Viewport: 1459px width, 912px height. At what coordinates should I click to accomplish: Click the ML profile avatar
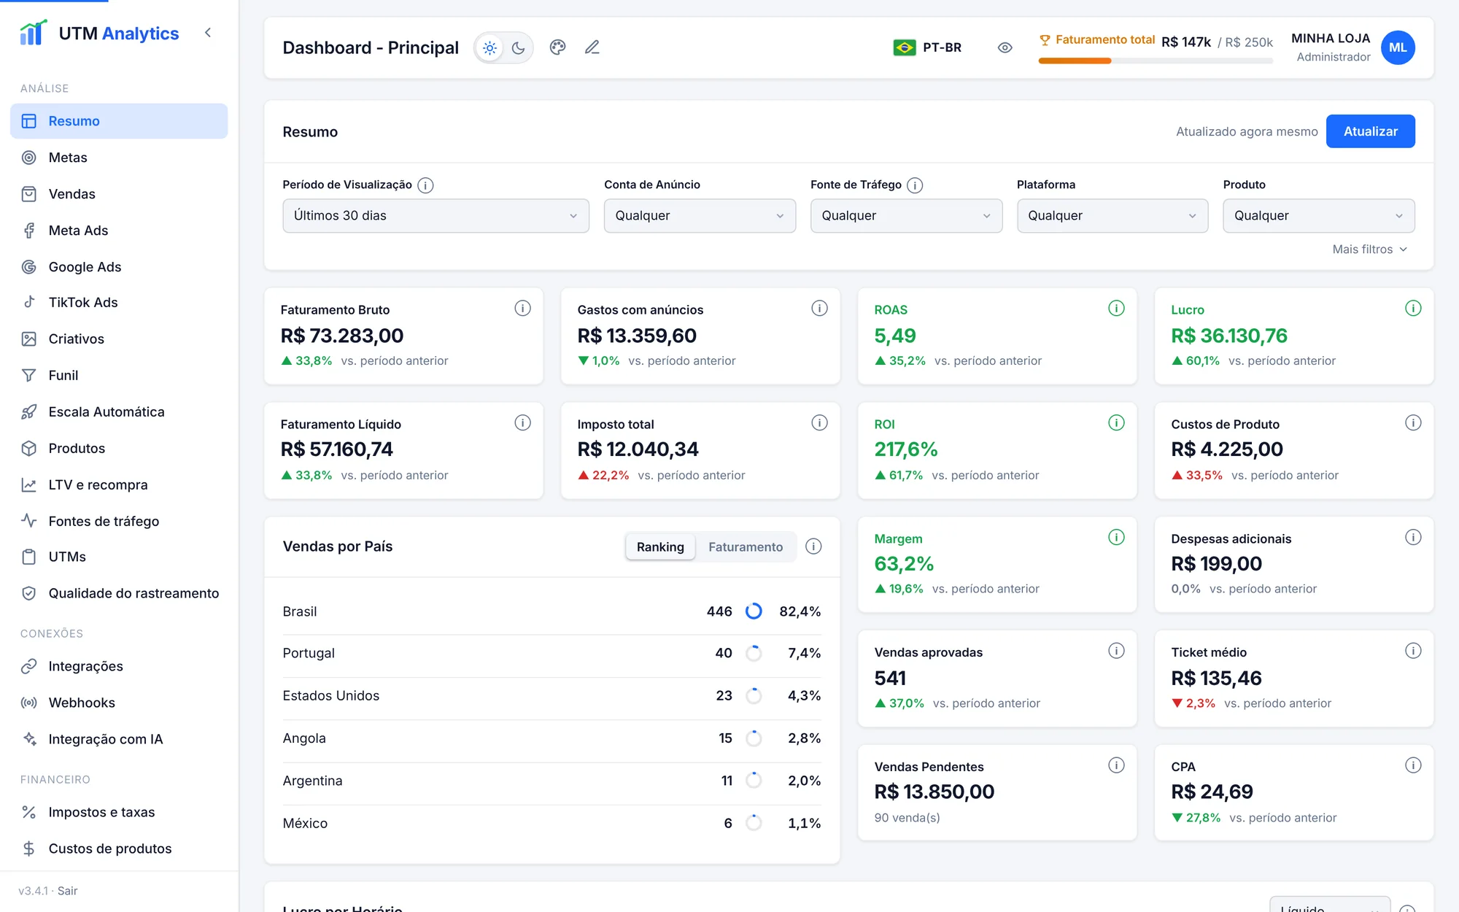(x=1398, y=47)
